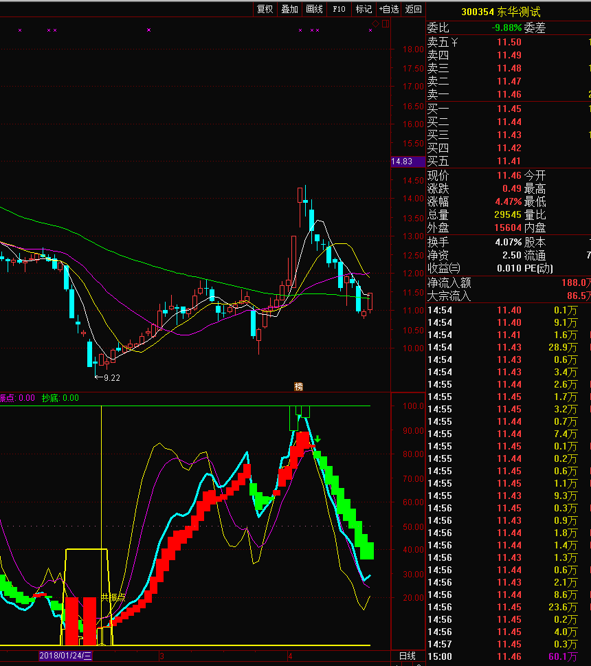Click the 振点: 0.00 indicator value
591x666 pixels.
click(x=17, y=398)
